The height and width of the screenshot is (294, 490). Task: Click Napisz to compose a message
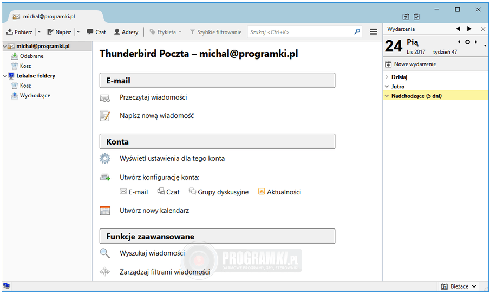59,32
